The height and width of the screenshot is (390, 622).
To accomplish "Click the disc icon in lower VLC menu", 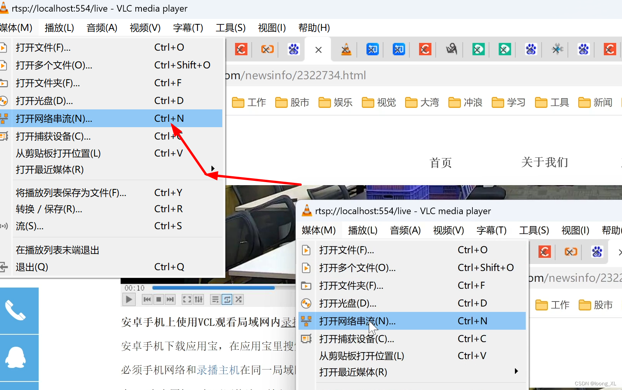I will click(x=306, y=303).
